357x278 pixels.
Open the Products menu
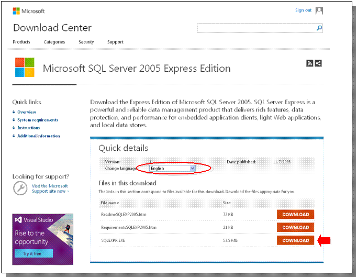[x=21, y=42]
